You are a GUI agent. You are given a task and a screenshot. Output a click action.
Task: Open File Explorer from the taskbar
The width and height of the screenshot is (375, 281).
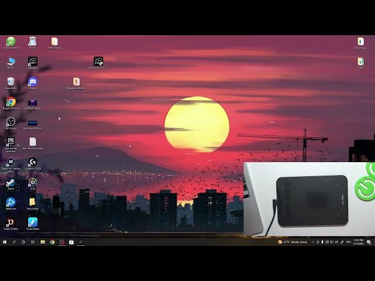[x=43, y=242]
